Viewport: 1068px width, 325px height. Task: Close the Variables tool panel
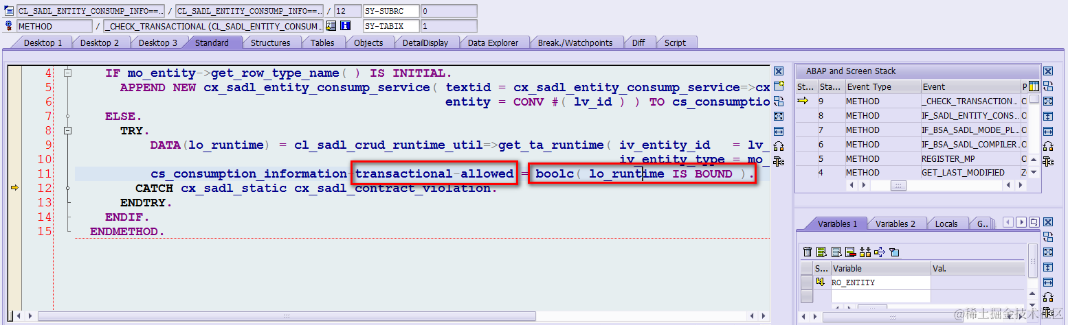pos(1048,223)
